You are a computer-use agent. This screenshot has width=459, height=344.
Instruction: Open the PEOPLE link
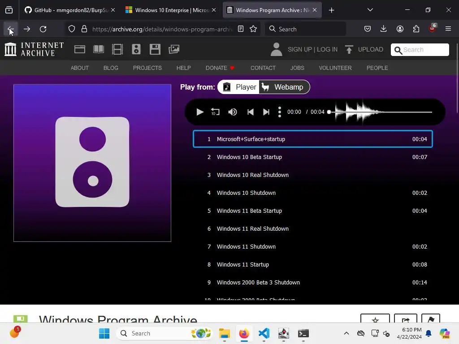(377, 68)
